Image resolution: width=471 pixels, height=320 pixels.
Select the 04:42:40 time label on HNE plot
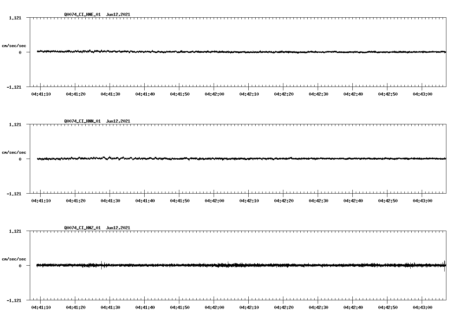click(x=353, y=94)
